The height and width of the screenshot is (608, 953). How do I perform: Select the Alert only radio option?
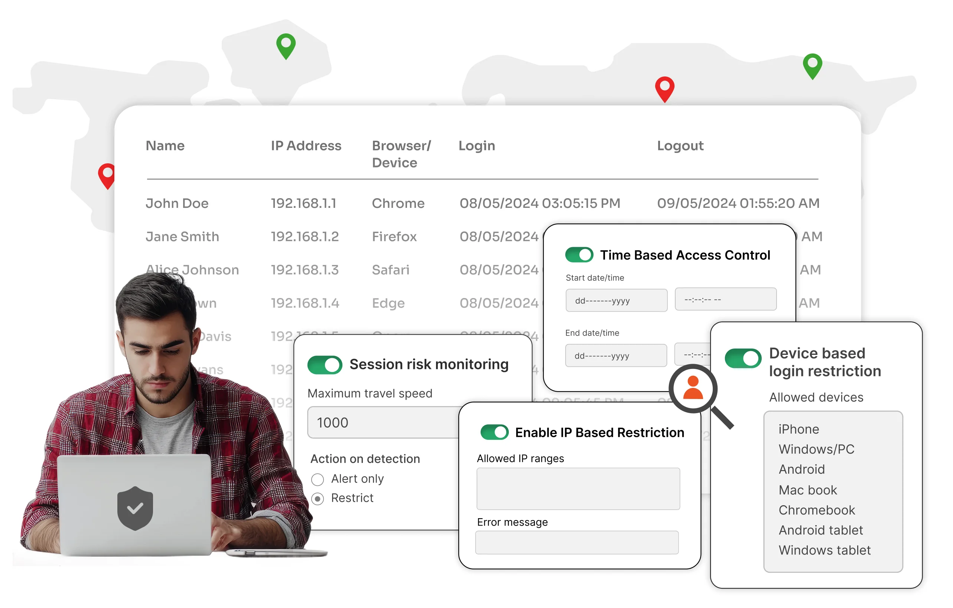pos(318,480)
